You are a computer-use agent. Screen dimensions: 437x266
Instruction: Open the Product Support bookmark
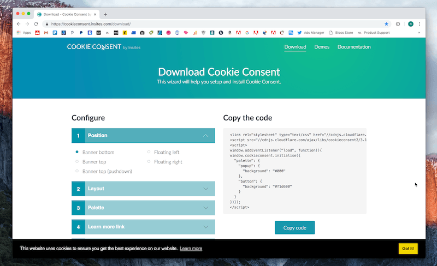tap(374, 33)
